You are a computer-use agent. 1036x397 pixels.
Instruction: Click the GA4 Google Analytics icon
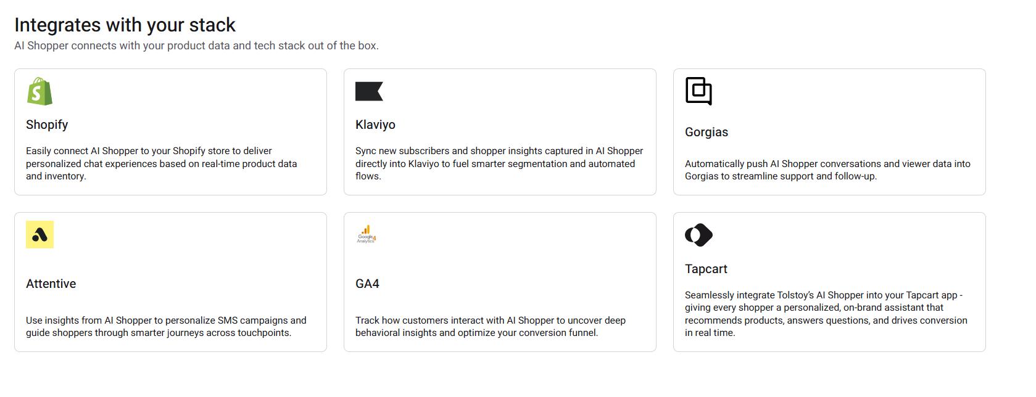coord(367,234)
